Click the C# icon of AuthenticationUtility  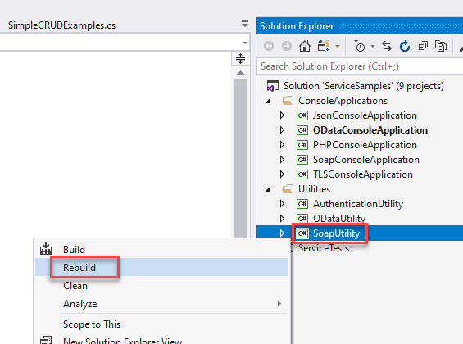point(302,204)
